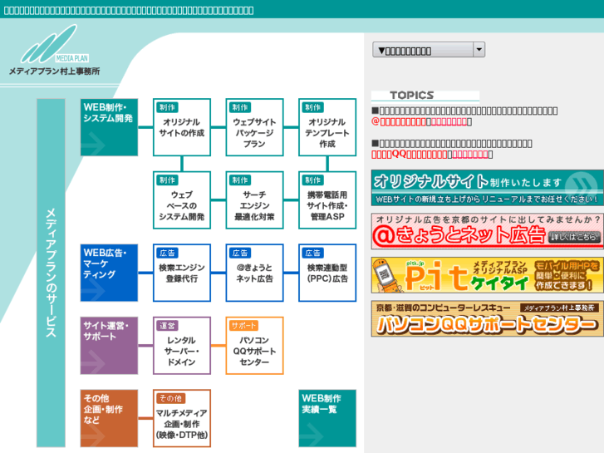The width and height of the screenshot is (604, 453).
Task: Select マルチメディア企画・制作 box
Action: coord(182,418)
